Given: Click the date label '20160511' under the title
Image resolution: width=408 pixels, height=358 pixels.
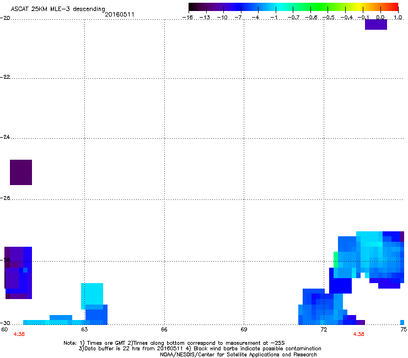Looking at the screenshot, I should [x=120, y=14].
